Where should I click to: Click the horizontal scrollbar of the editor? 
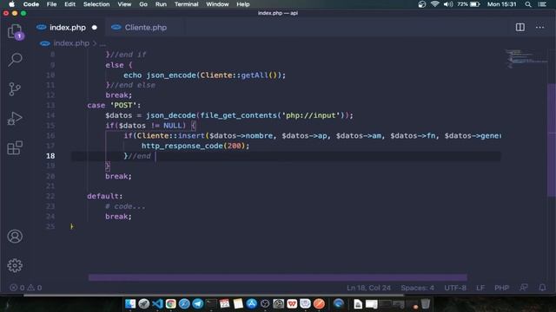(278, 277)
